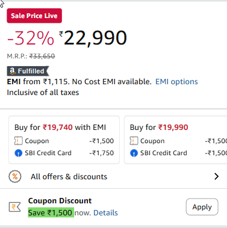This screenshot has height=228, width=227.
Task: Click SBI logo icon in ₹19,990 offer card
Action: [x=134, y=153]
